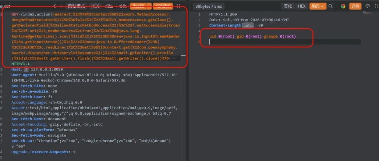Click 美化 in the request toolbar
The height and width of the screenshot is (161, 379).
tap(123, 6)
